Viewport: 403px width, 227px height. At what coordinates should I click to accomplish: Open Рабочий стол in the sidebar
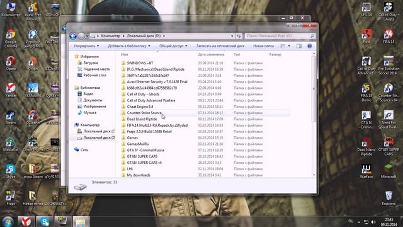click(x=94, y=75)
